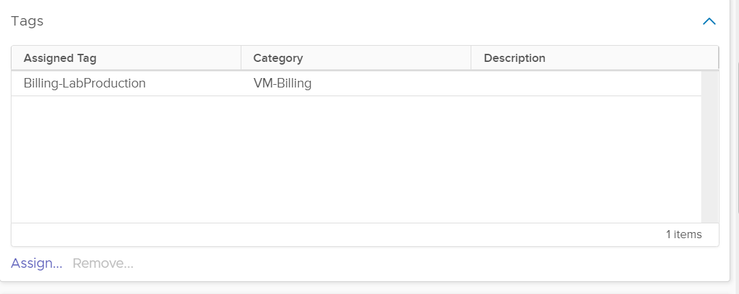Sort by the Description column header
This screenshot has height=294, width=739.
tap(514, 58)
